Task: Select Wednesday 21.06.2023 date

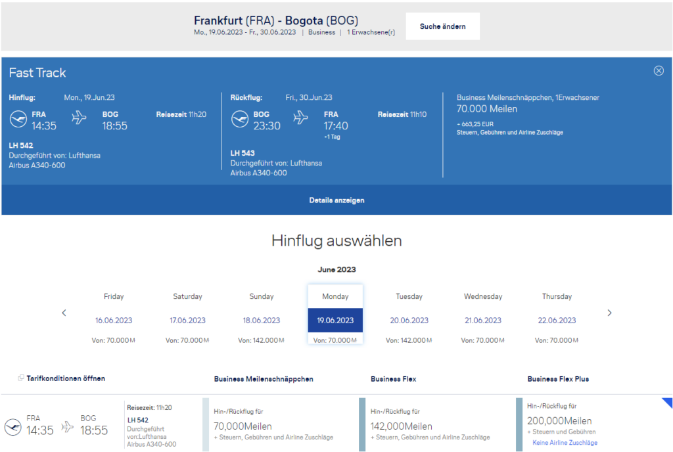Action: tap(483, 319)
